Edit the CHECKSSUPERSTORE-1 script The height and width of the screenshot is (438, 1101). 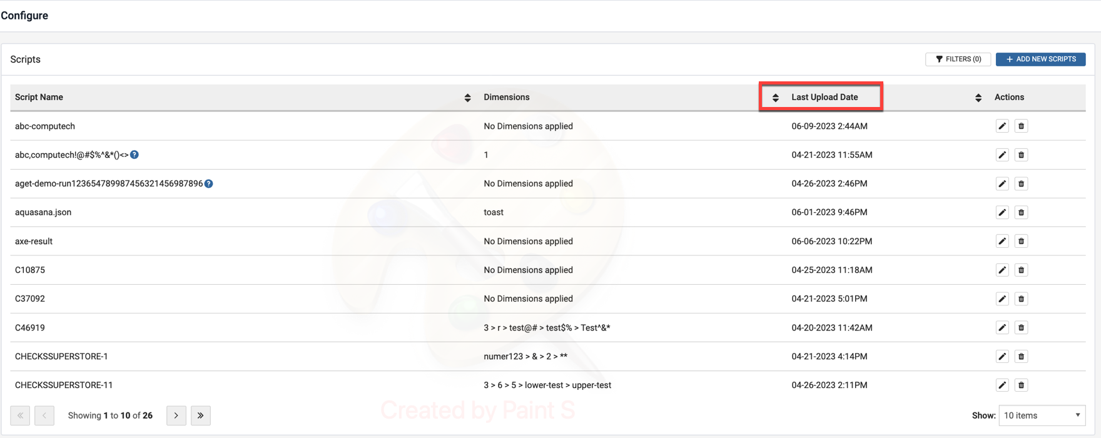tap(1002, 357)
